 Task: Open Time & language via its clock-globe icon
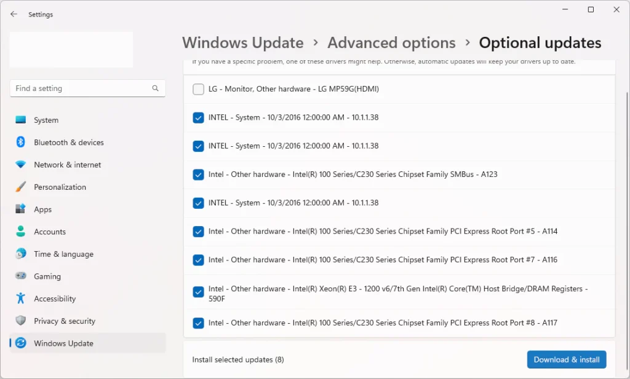[x=20, y=254]
